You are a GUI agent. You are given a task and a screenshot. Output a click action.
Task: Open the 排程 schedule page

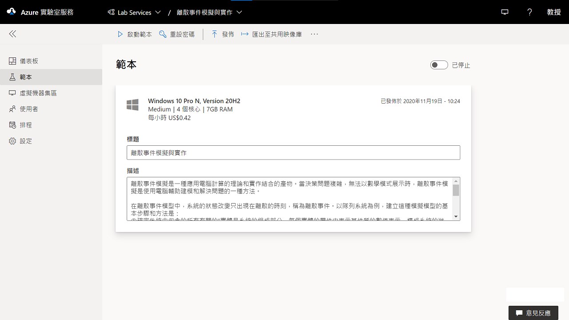(x=51, y=125)
